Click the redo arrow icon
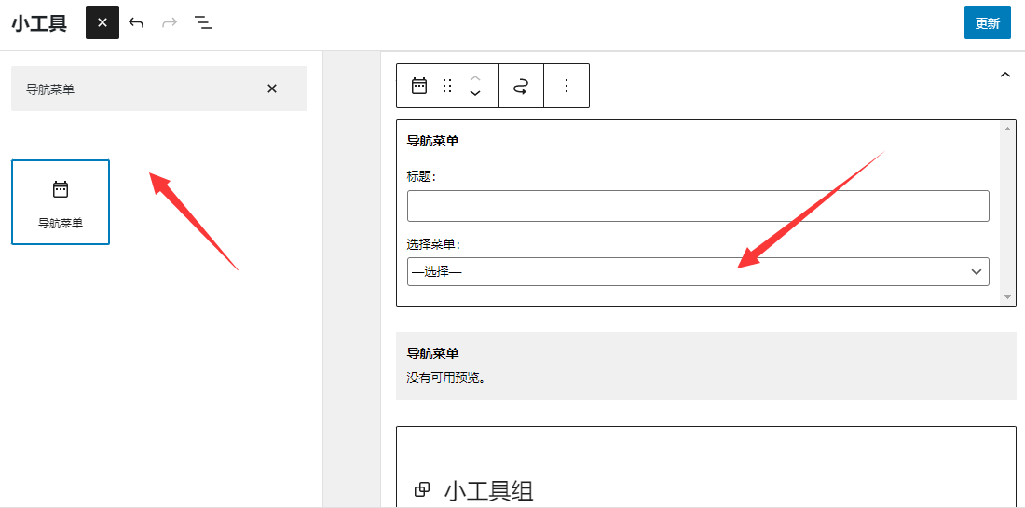 click(x=170, y=23)
